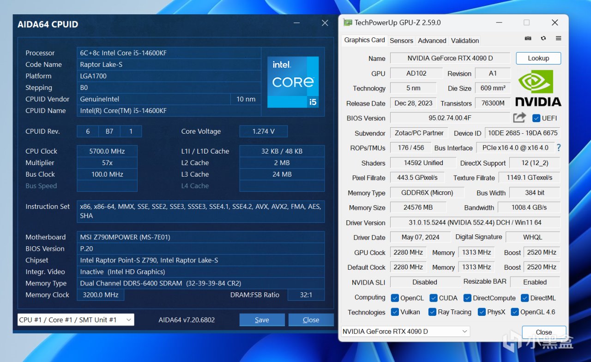
Task: Click the Bus Clock value 100.0 MHz
Action: [x=107, y=174]
